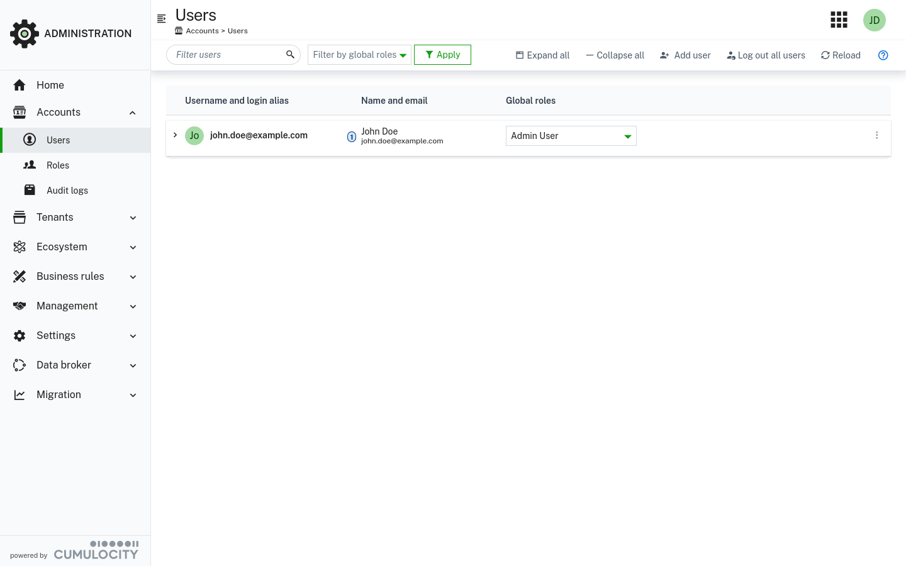The width and height of the screenshot is (906, 566).
Task: Click the Add user button
Action: tap(685, 55)
